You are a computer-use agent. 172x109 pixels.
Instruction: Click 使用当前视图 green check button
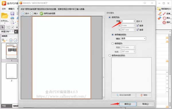[x=48, y=13]
